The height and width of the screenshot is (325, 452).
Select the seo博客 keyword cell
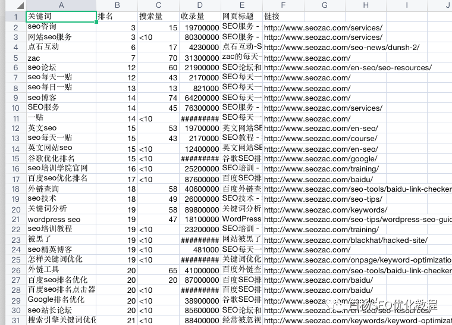[x=61, y=98]
